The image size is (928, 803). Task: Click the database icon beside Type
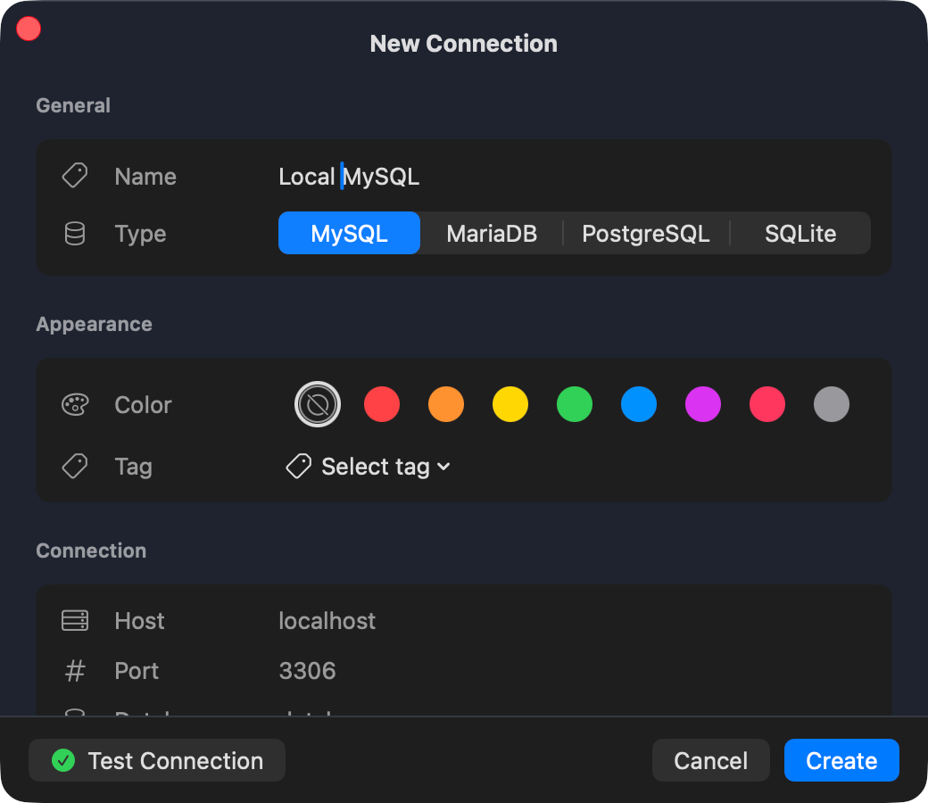[x=74, y=233]
